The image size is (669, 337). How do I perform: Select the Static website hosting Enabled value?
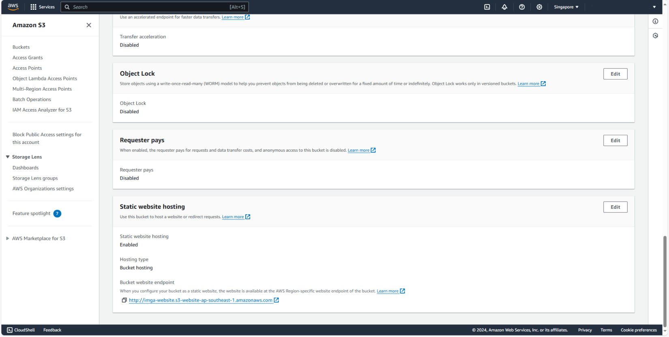(129, 245)
